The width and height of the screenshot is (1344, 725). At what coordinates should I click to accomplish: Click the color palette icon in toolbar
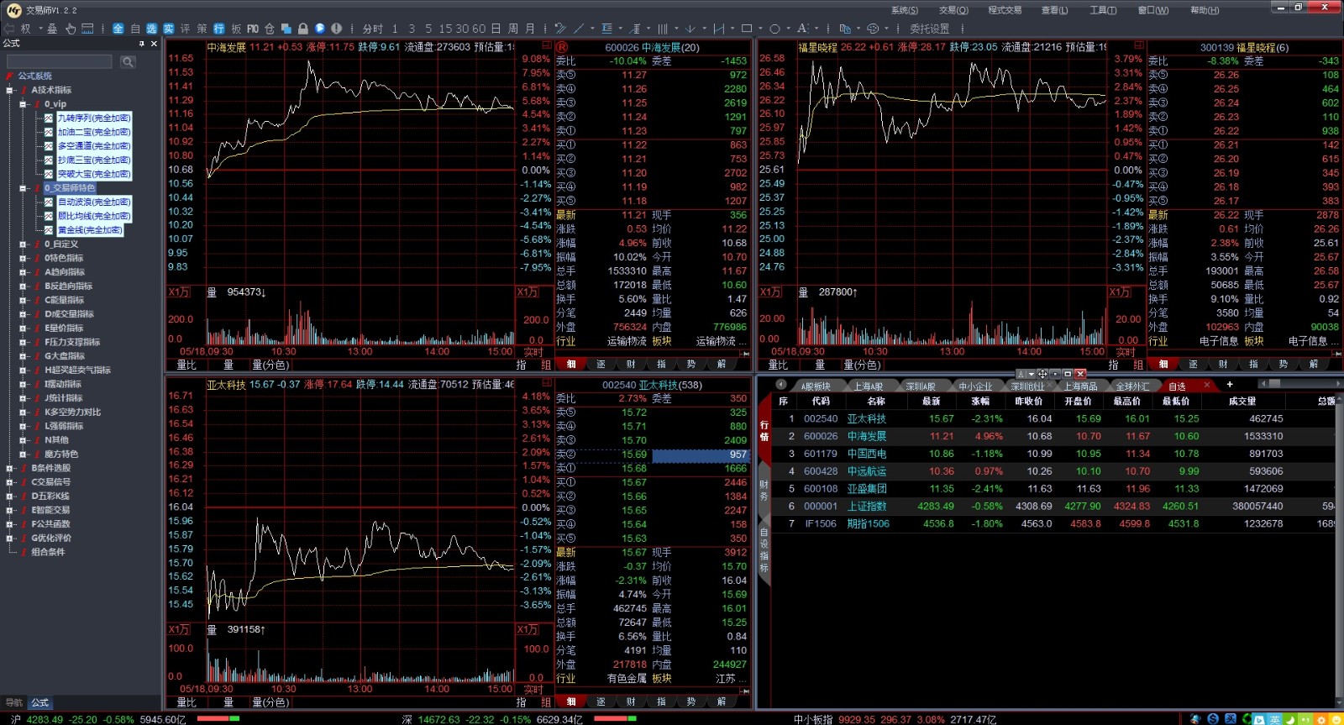(x=873, y=29)
